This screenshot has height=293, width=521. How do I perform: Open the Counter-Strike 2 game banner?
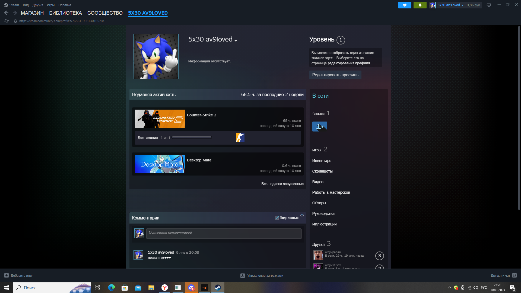(160, 119)
